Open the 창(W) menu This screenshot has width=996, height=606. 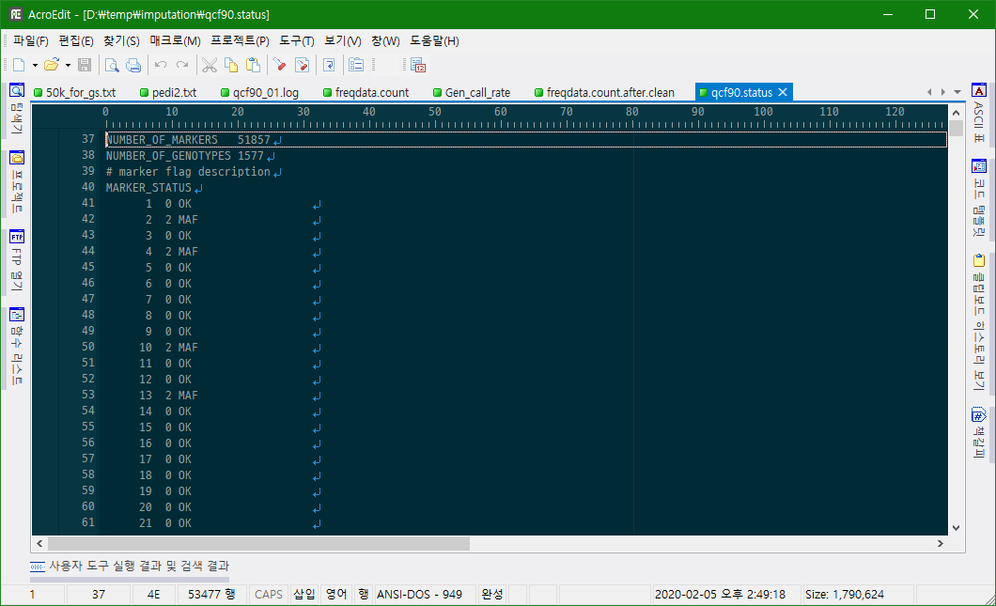[x=385, y=41]
